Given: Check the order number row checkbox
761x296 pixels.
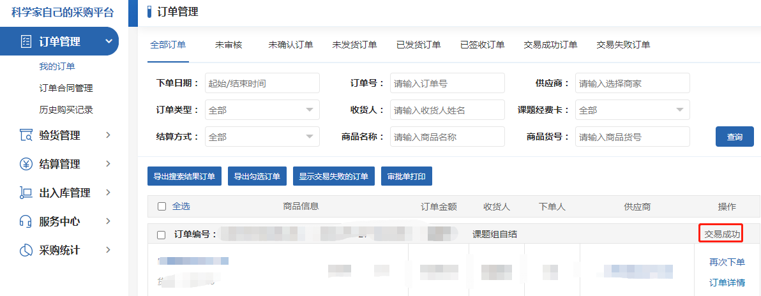Looking at the screenshot, I should [162, 235].
